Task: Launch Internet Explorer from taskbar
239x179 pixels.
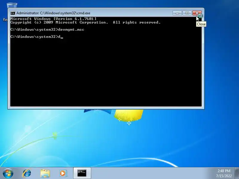Action: [27, 173]
